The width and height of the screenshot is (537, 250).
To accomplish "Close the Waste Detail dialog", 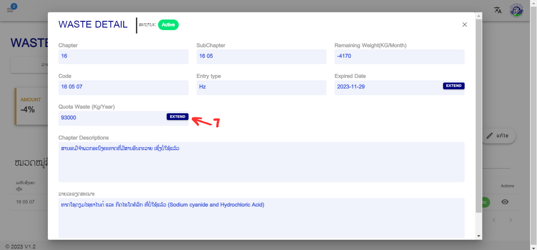I will 465,24.
